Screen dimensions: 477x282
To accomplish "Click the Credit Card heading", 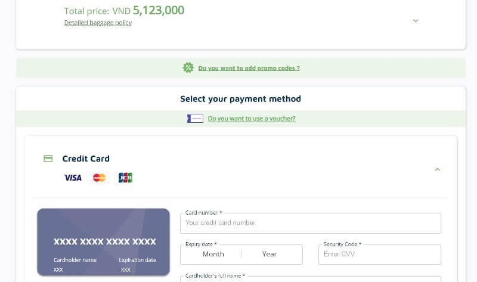I will pyautogui.click(x=86, y=159).
